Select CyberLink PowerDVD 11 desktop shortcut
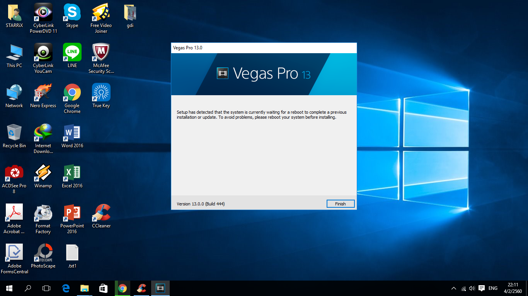The height and width of the screenshot is (296, 528). (43, 18)
